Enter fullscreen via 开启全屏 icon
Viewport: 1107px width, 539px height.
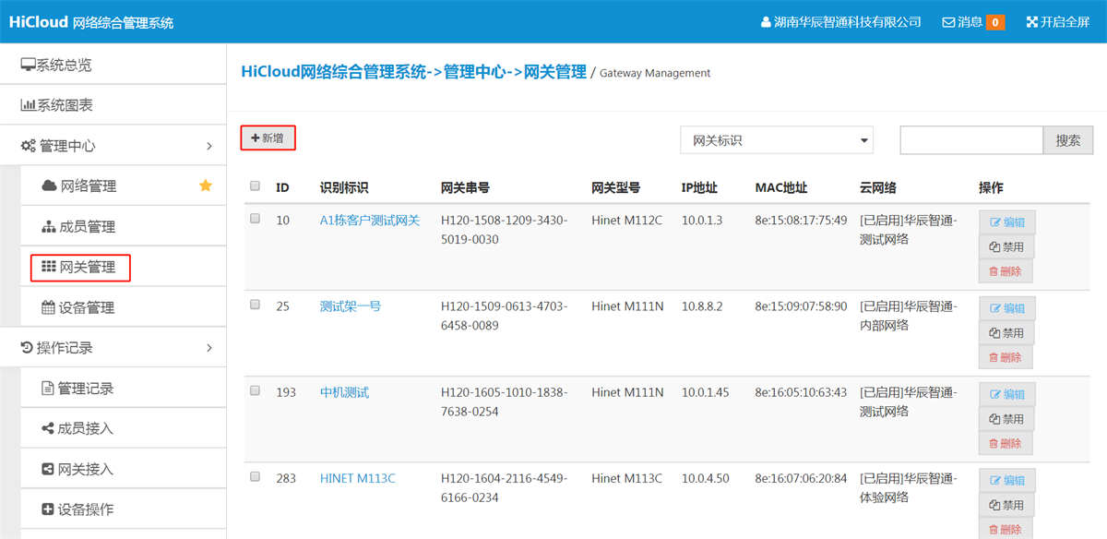click(1033, 21)
